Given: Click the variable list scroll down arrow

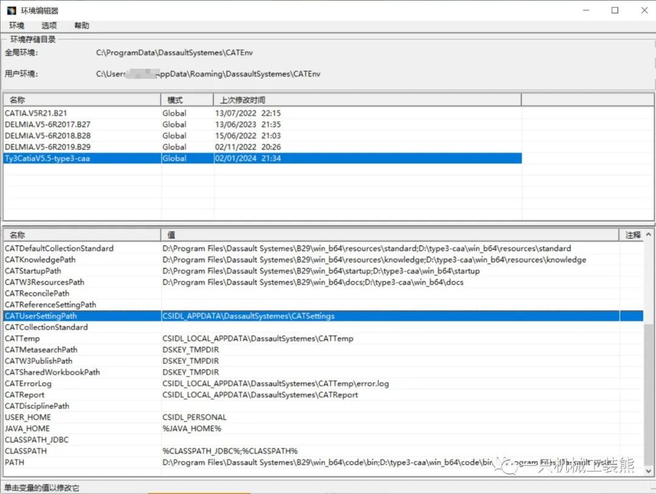Looking at the screenshot, I should click(649, 472).
